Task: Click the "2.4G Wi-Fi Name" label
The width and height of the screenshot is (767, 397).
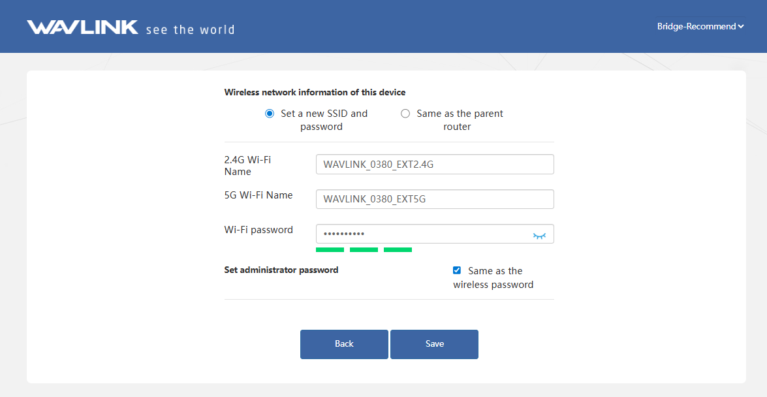Action: 247,165
